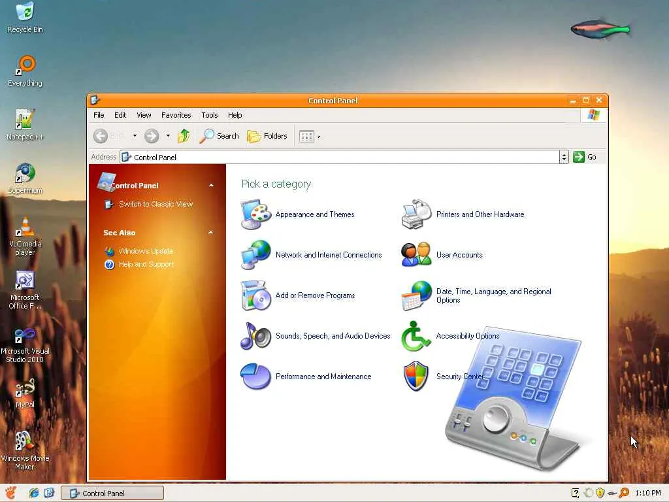The height and width of the screenshot is (502, 669).
Task: Click Appearance and Themes text link
Action: (315, 214)
